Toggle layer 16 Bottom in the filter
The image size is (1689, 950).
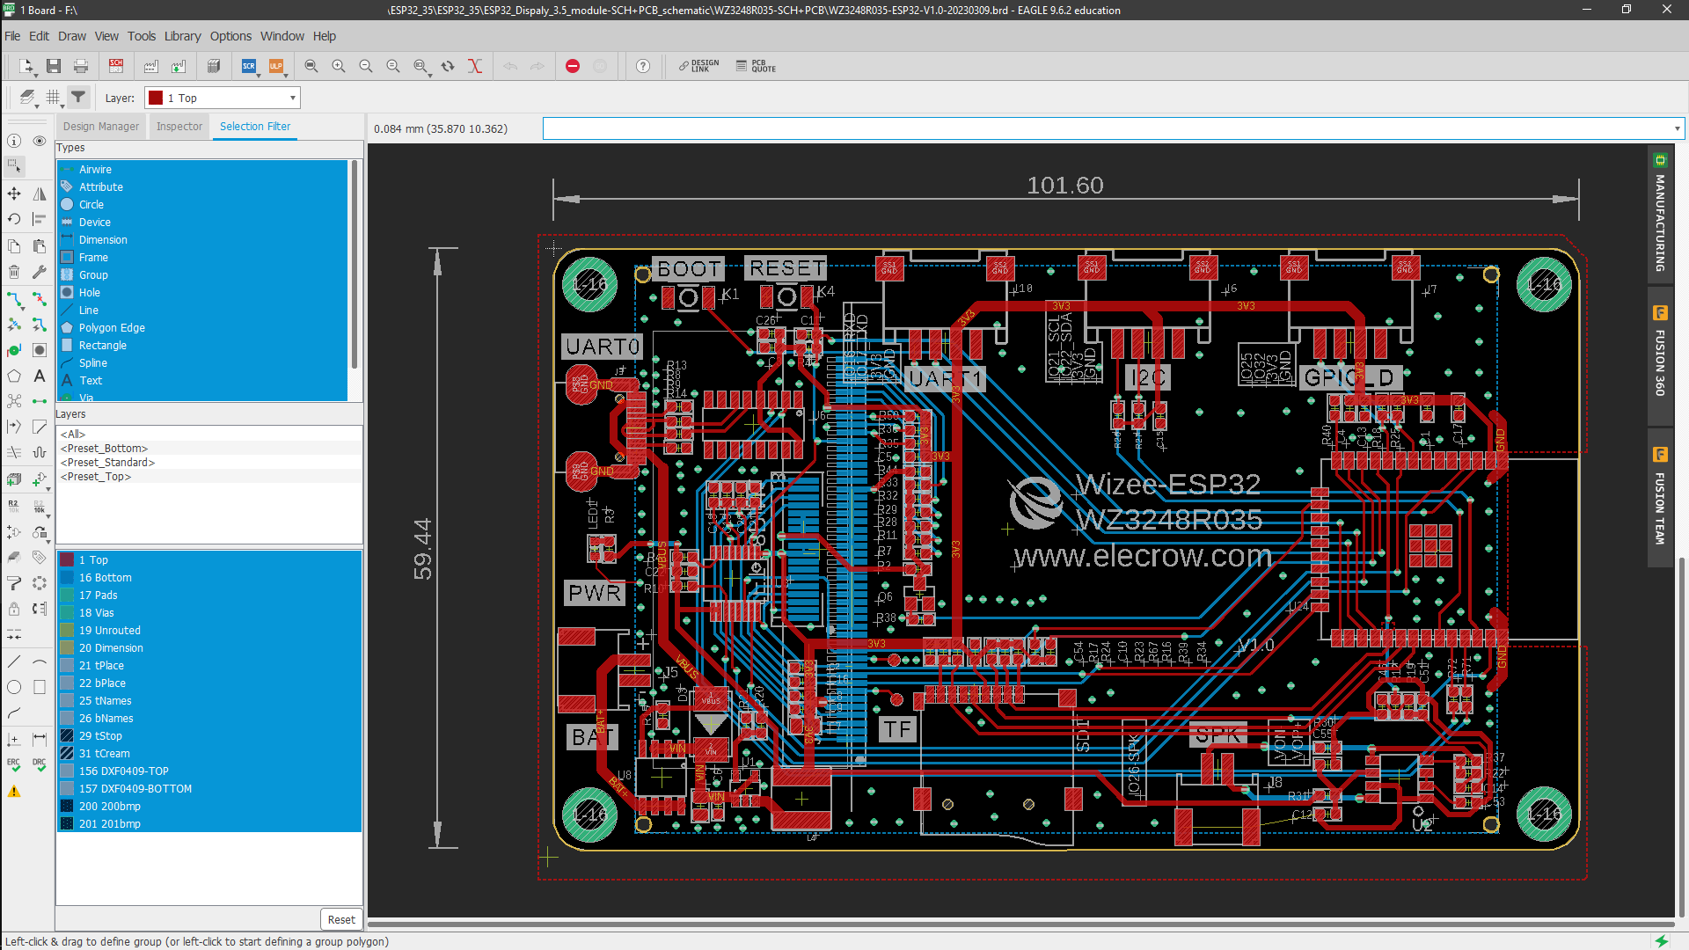coord(209,577)
